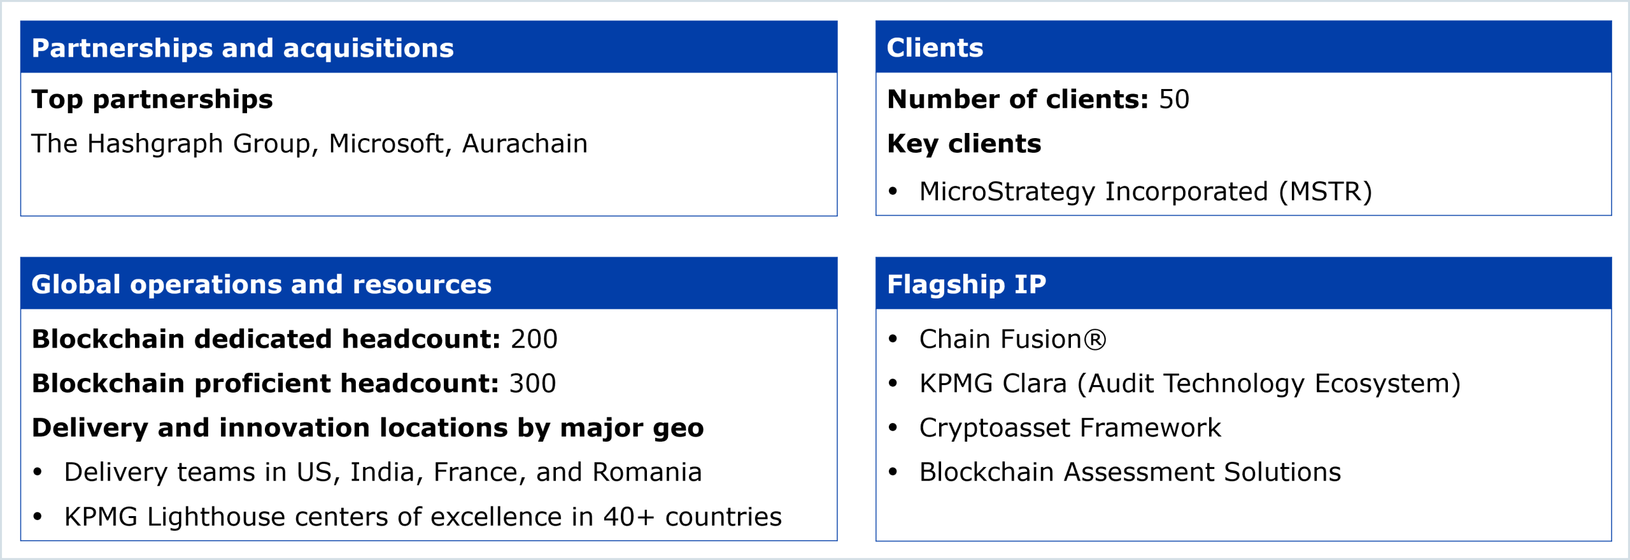This screenshot has height=560, width=1630.
Task: Click the KPMG Clara bullet item
Action: 1189,384
